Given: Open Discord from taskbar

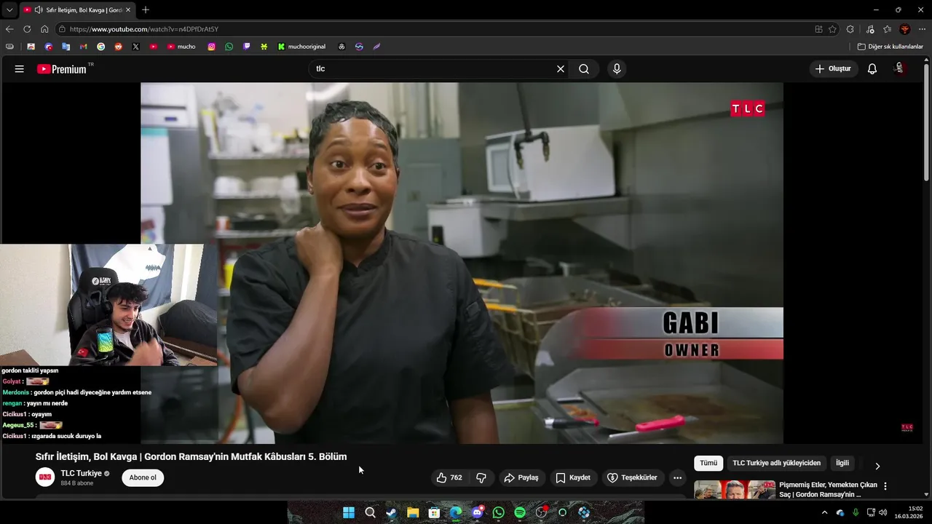Looking at the screenshot, I should pos(477,512).
